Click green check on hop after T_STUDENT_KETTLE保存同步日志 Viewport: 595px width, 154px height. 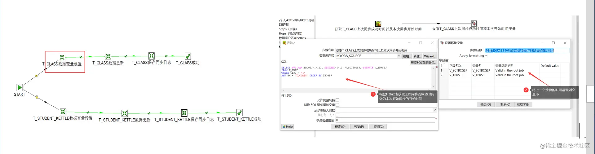pos(206,113)
